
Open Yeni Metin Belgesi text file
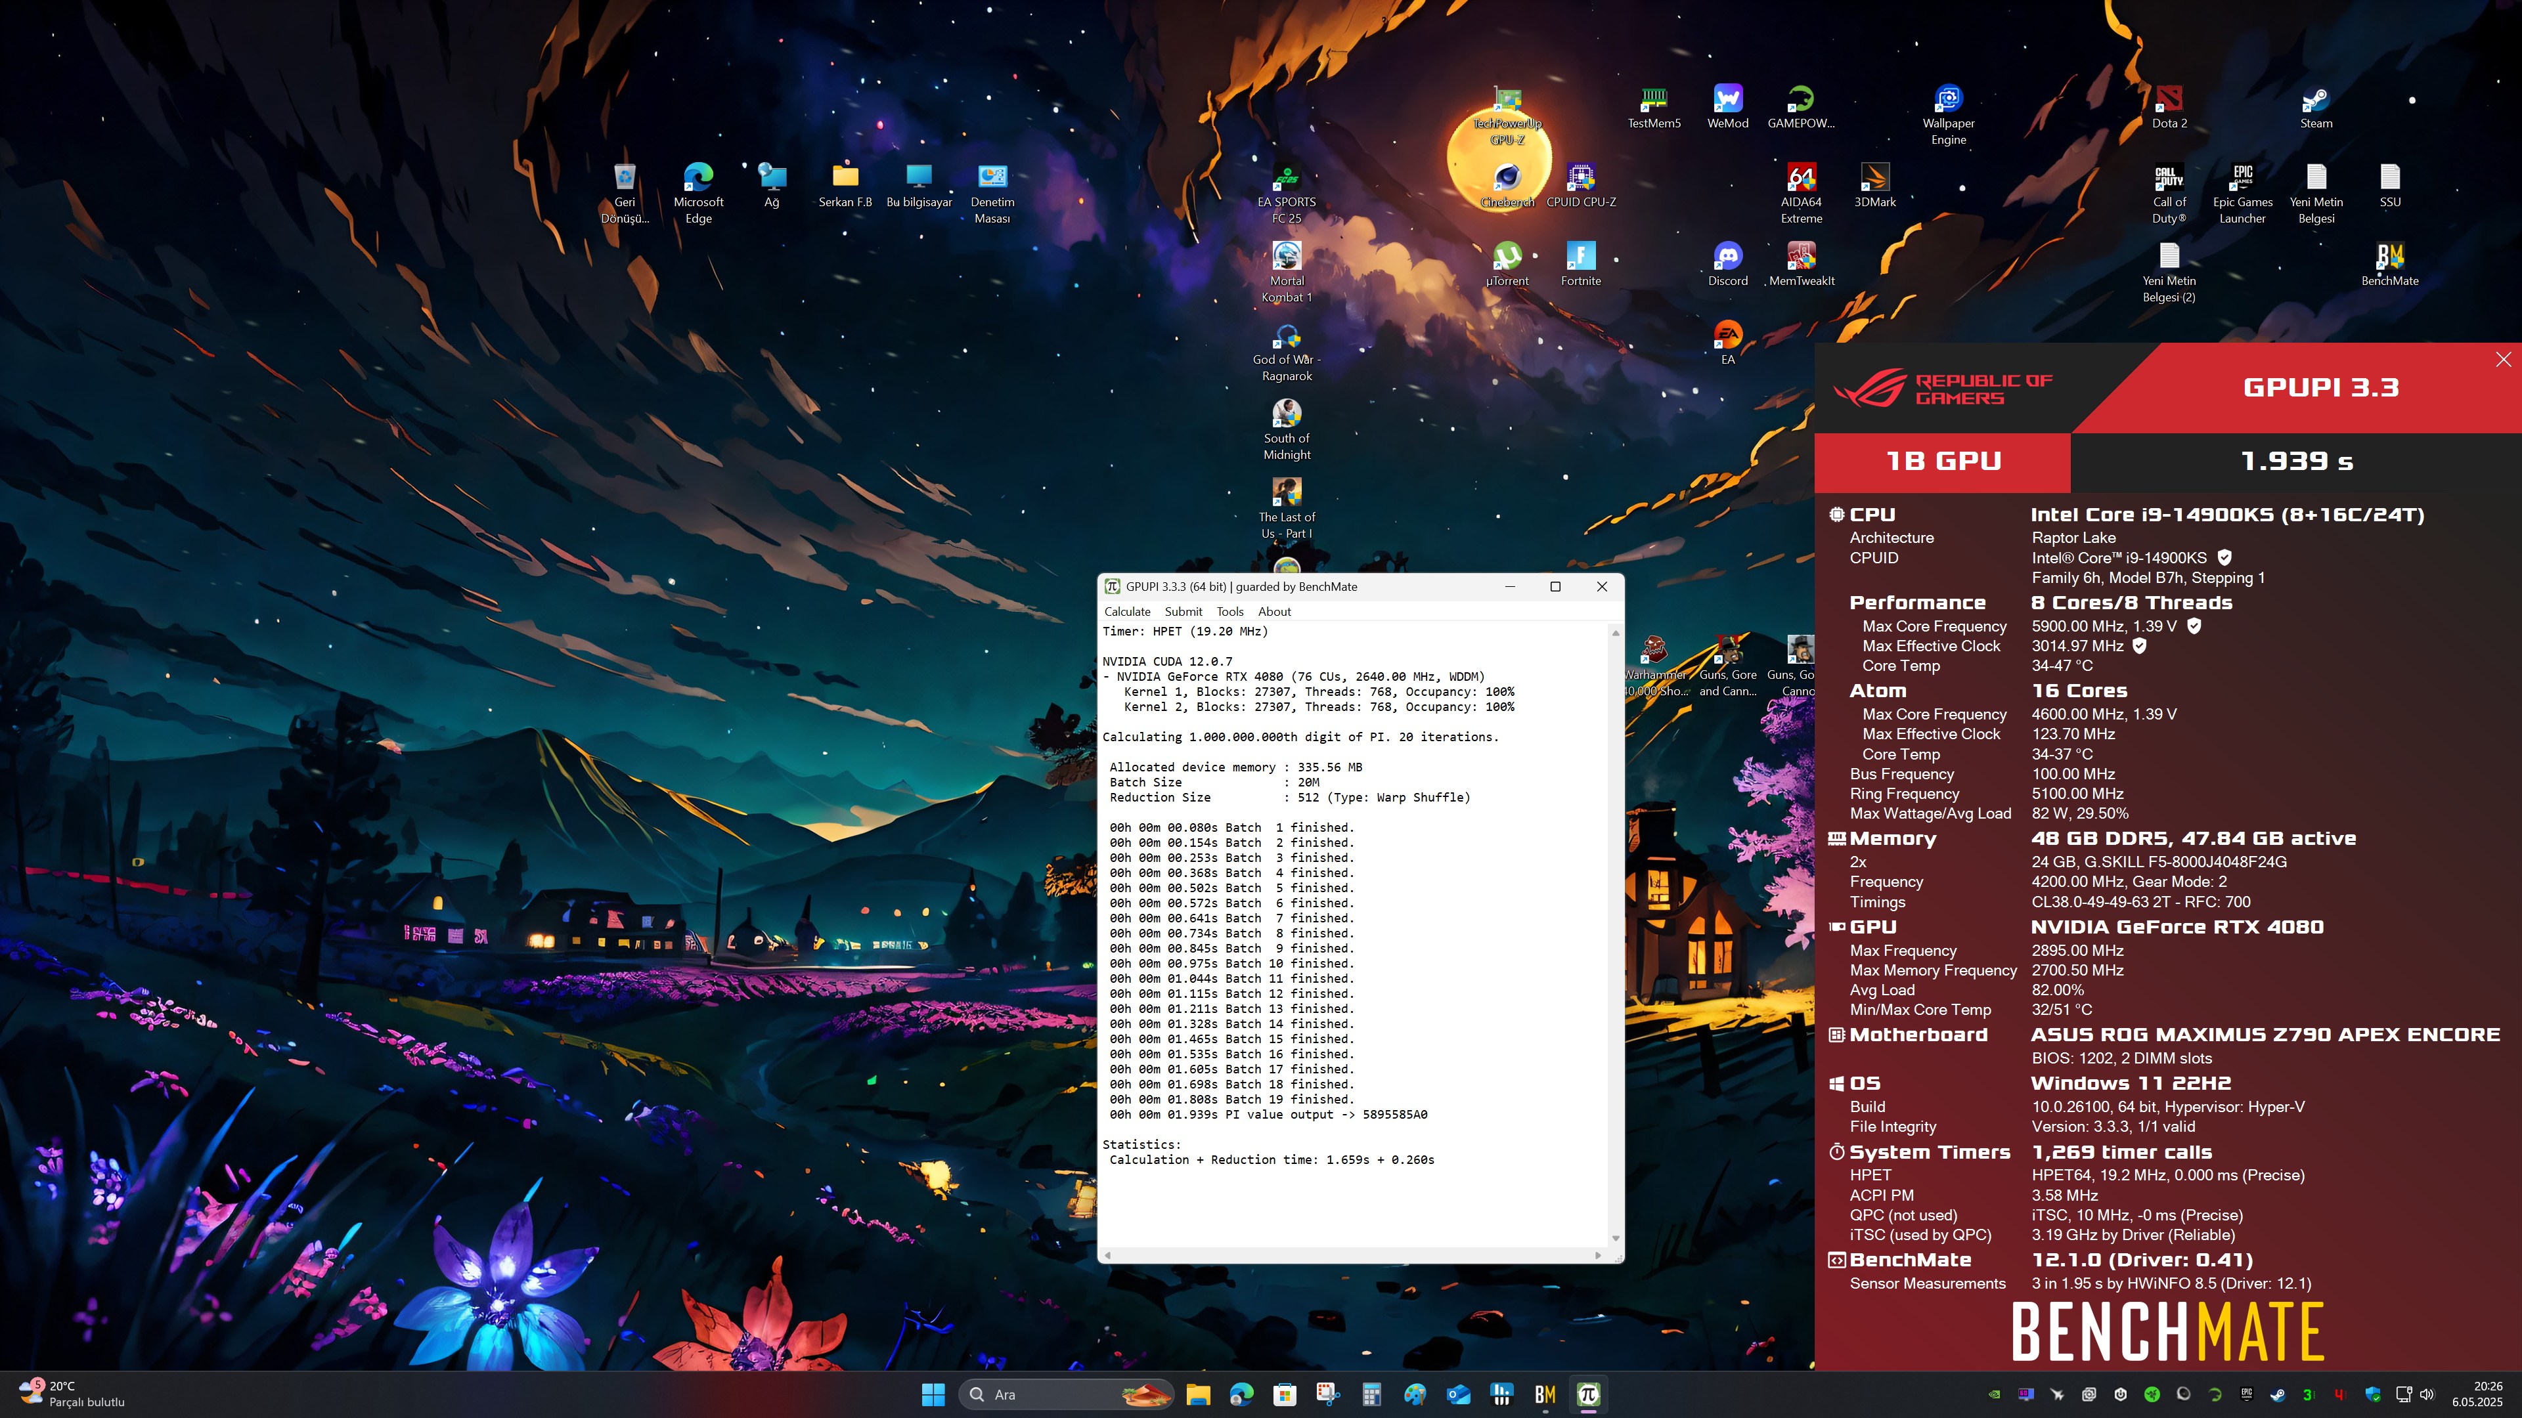click(x=2315, y=193)
